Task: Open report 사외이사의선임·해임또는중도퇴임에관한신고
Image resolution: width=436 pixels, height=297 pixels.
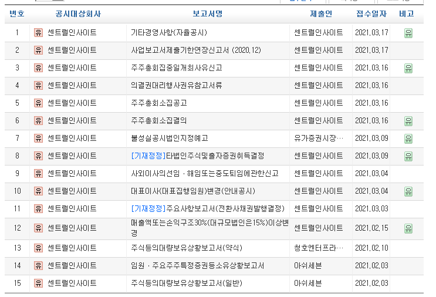Action: (x=205, y=174)
